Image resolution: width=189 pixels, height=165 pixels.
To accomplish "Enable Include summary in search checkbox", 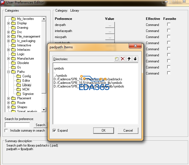I will click(x=6, y=131).
